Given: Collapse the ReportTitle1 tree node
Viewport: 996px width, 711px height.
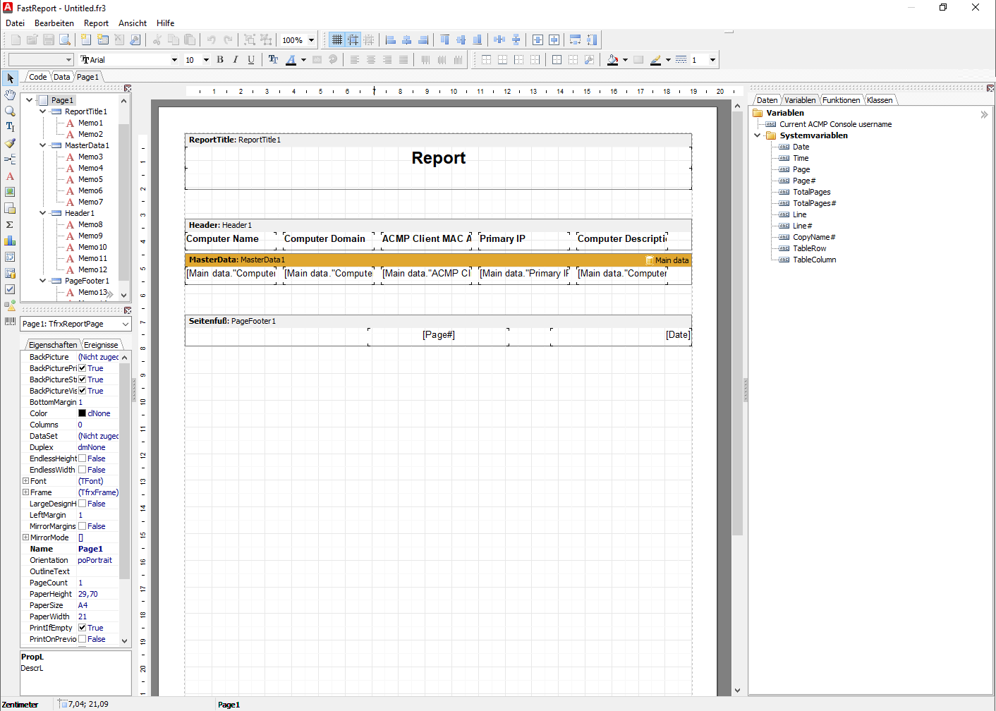Looking at the screenshot, I should pos(42,111).
